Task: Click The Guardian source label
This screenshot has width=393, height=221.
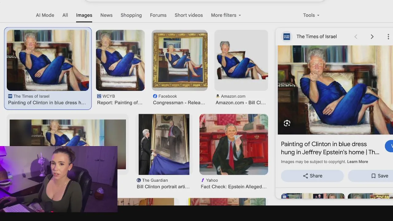Action: (x=155, y=180)
